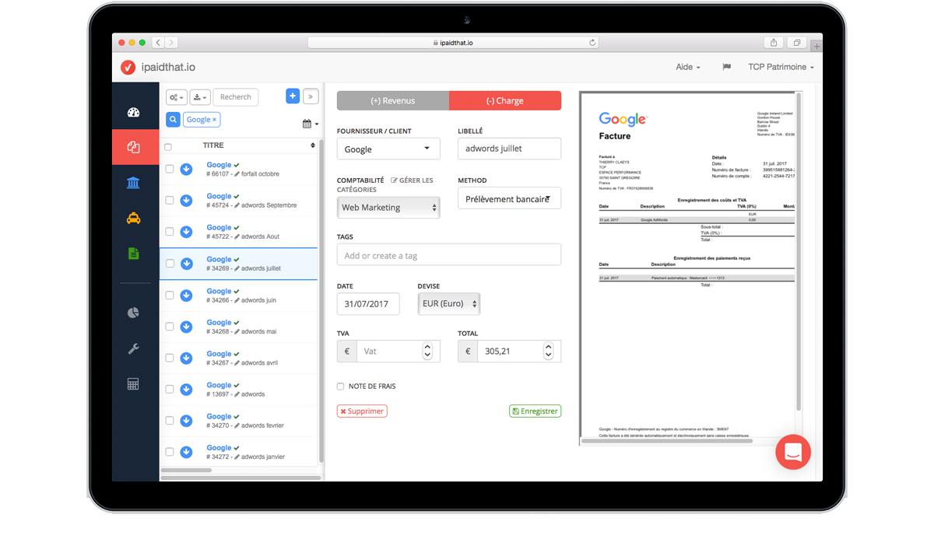Download the 'adwords Aout' invoice
The height and width of the screenshot is (546, 934).
(186, 232)
